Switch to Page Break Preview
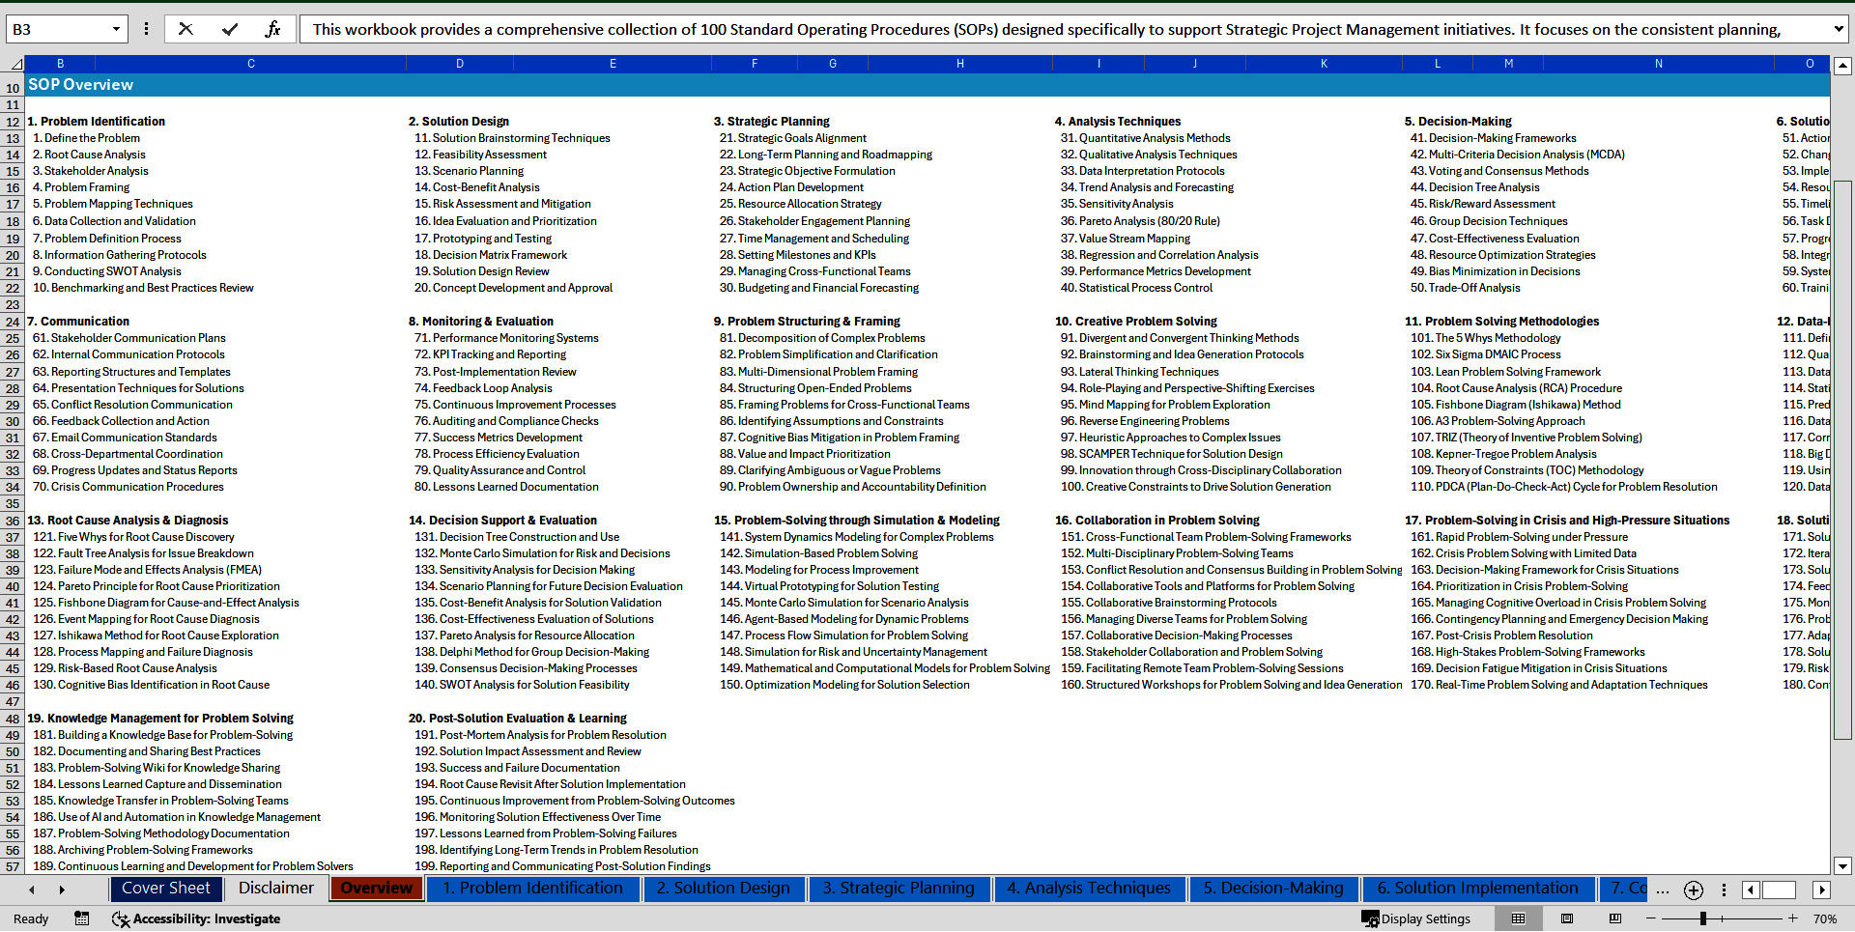Image resolution: width=1855 pixels, height=932 pixels. click(x=1614, y=918)
